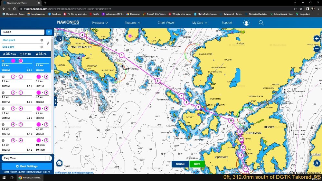Click total time 1D11H
The image size is (322, 181).
point(25,54)
